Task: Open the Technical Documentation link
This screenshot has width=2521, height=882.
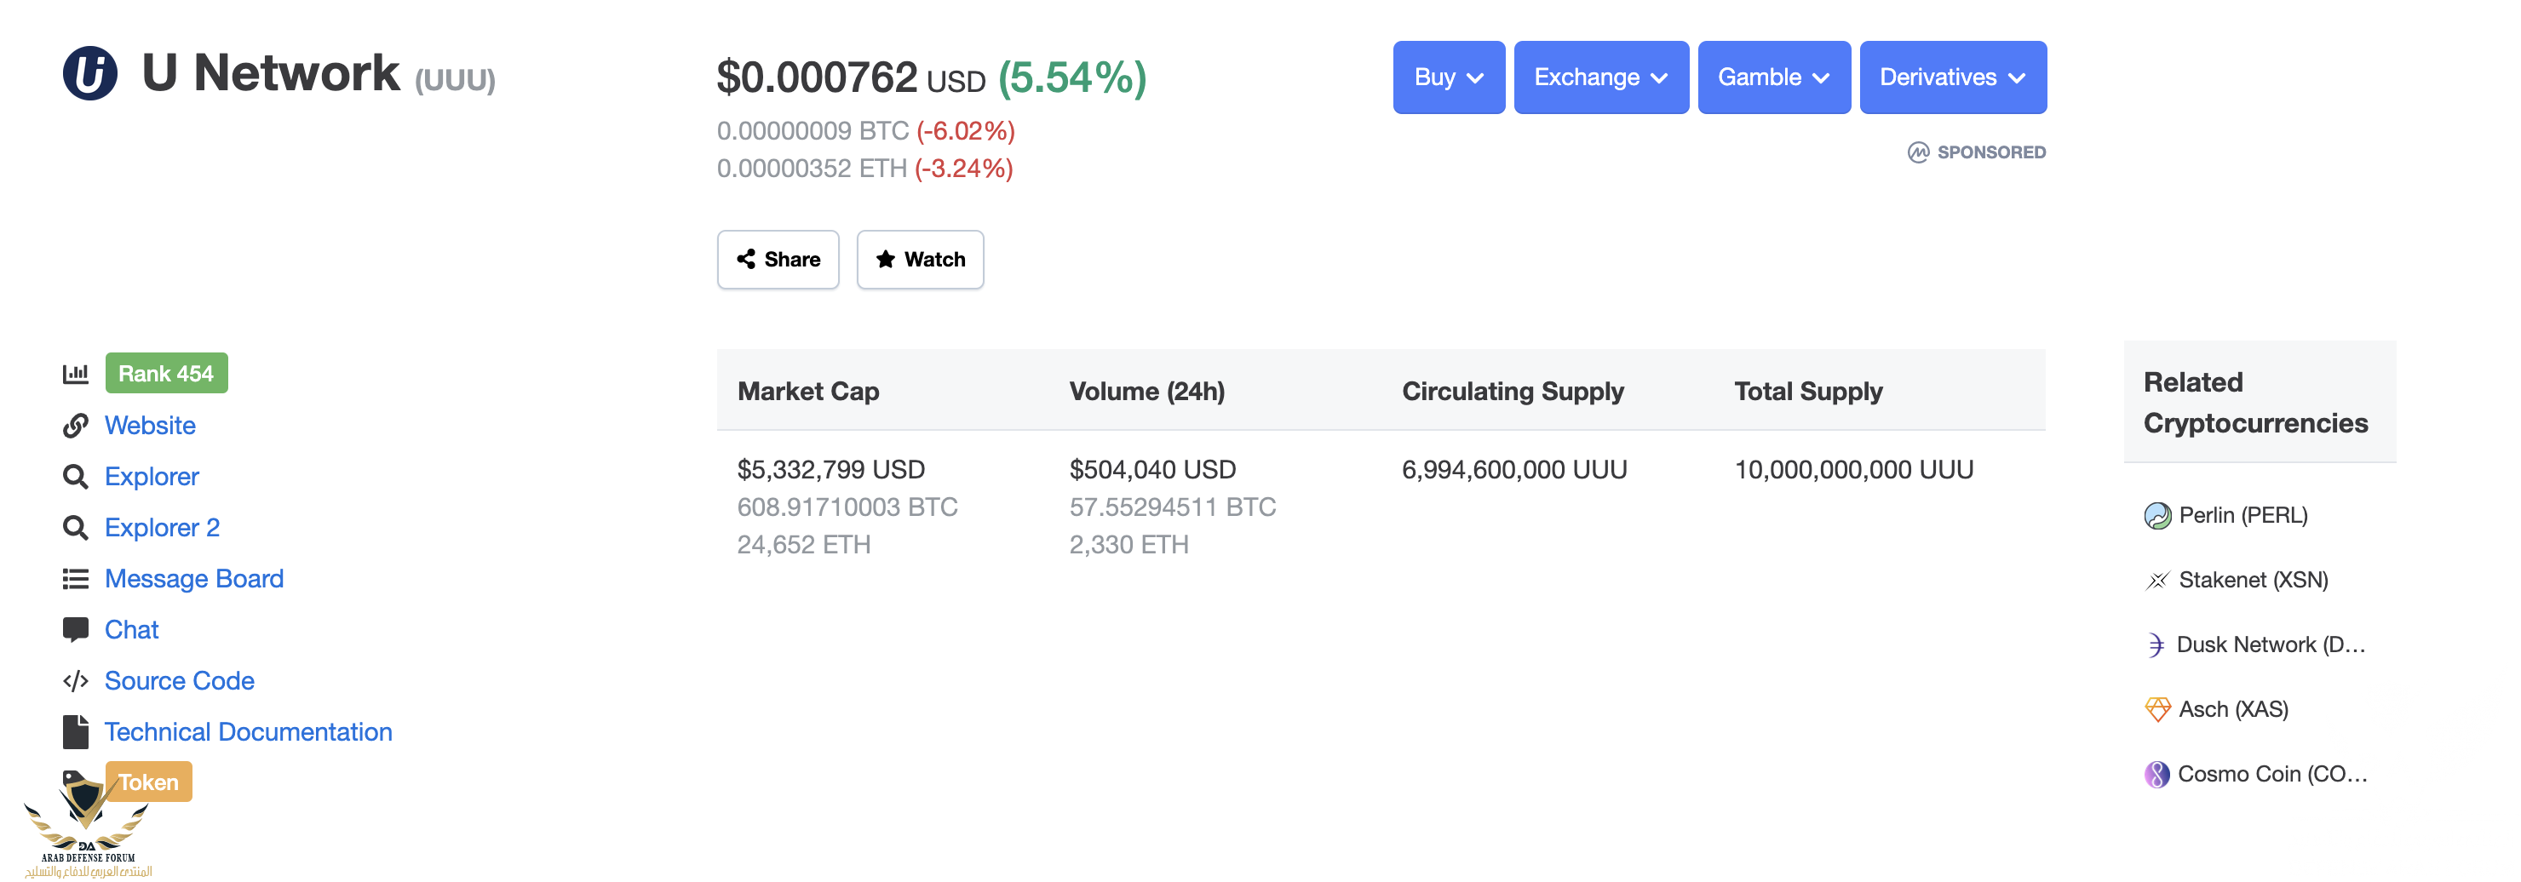Action: pyautogui.click(x=248, y=731)
